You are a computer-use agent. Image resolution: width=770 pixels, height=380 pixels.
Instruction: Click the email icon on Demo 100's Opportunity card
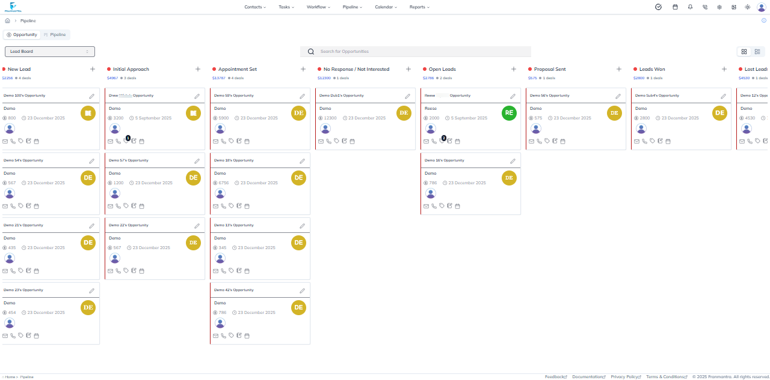click(5, 141)
